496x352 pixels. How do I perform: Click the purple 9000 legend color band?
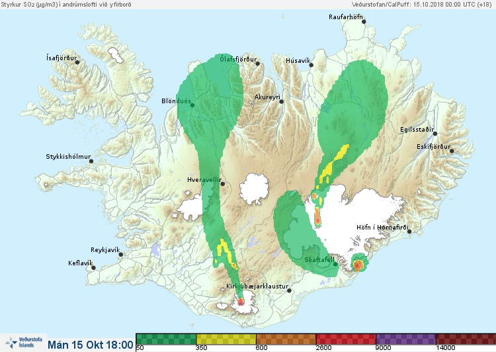click(406, 339)
